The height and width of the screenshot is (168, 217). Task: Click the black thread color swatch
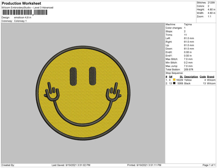point(174,83)
